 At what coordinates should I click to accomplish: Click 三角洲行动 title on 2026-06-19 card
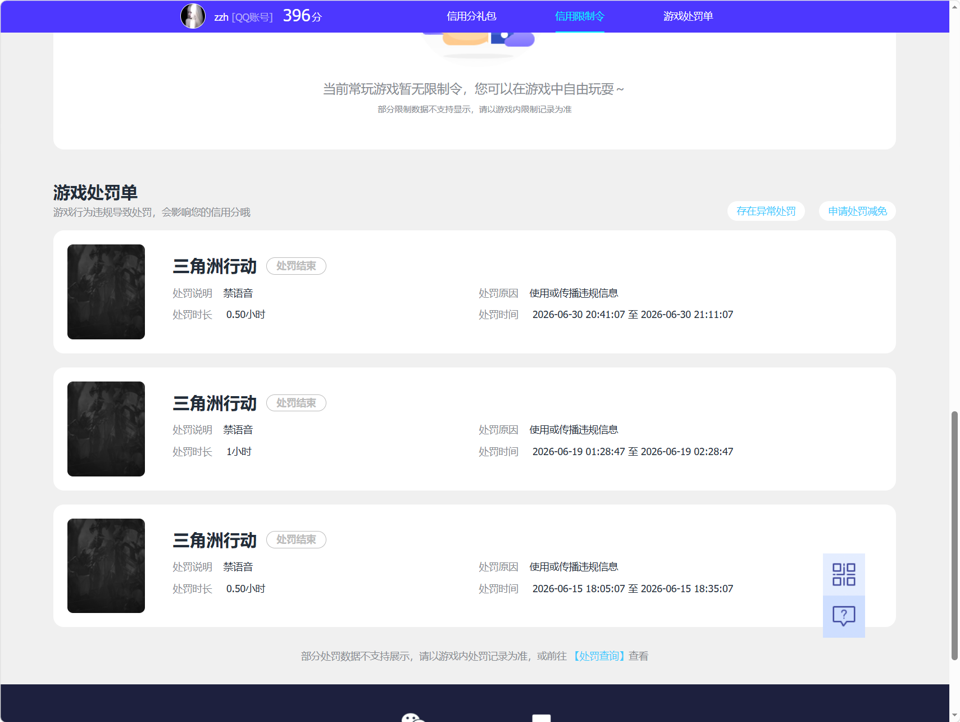[215, 403]
